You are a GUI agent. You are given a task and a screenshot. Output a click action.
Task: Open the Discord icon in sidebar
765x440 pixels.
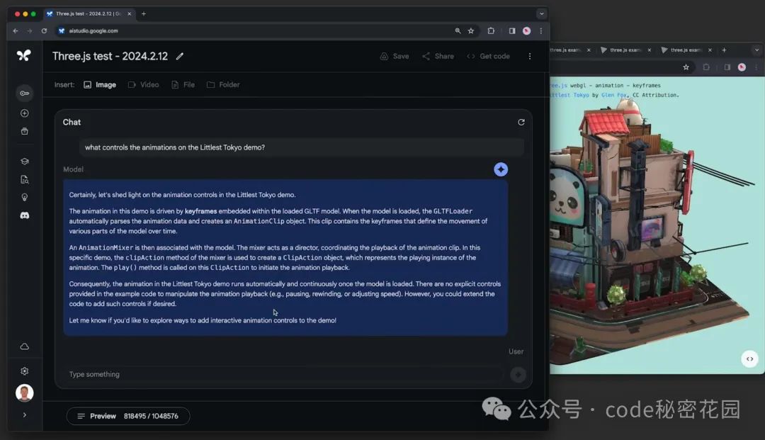24,215
